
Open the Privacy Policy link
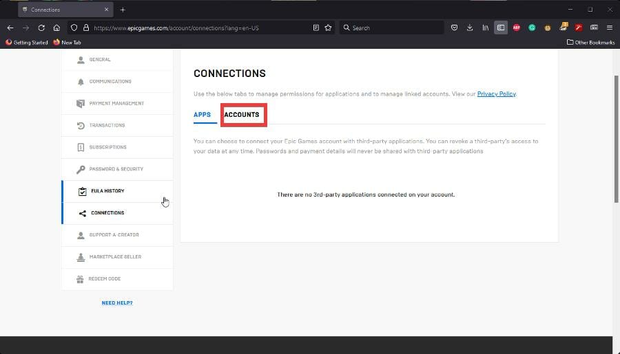tap(496, 94)
